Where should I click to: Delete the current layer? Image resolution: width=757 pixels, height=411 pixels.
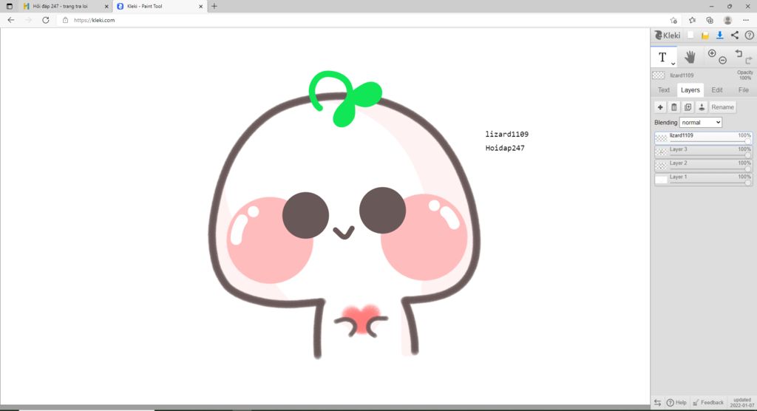(674, 107)
